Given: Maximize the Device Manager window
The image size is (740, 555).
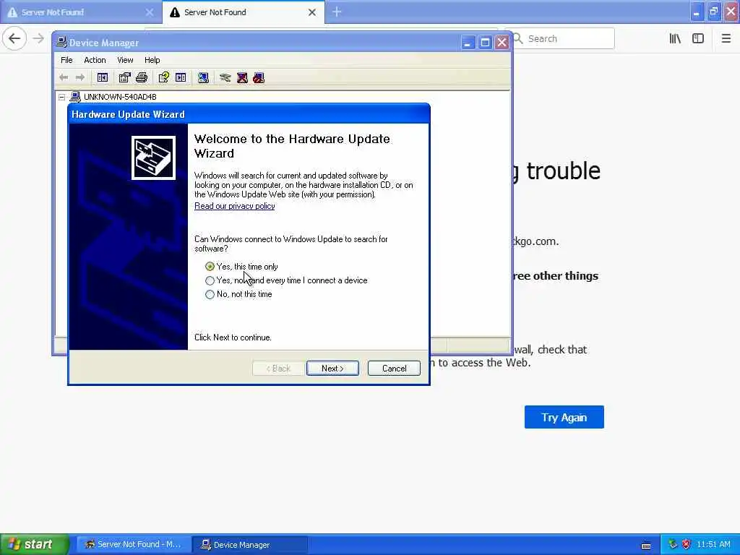Looking at the screenshot, I should pos(485,43).
